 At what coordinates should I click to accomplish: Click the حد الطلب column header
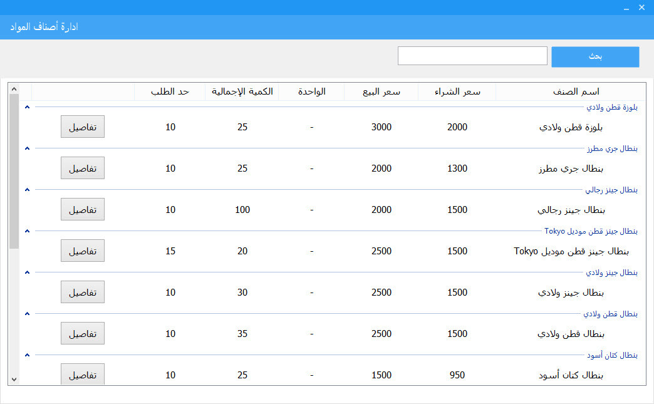(x=170, y=91)
